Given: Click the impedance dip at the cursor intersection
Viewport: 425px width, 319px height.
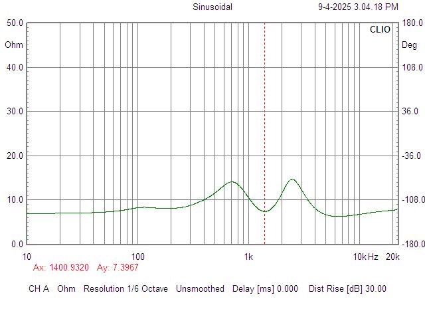Looking at the screenshot, I should [265, 211].
